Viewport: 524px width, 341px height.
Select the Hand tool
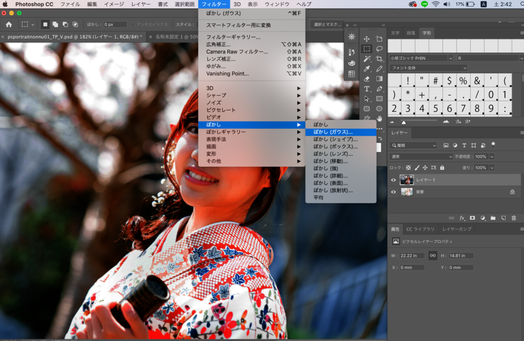point(379,119)
